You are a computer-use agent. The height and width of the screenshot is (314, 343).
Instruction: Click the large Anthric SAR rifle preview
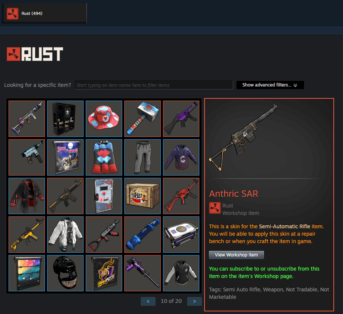243,138
